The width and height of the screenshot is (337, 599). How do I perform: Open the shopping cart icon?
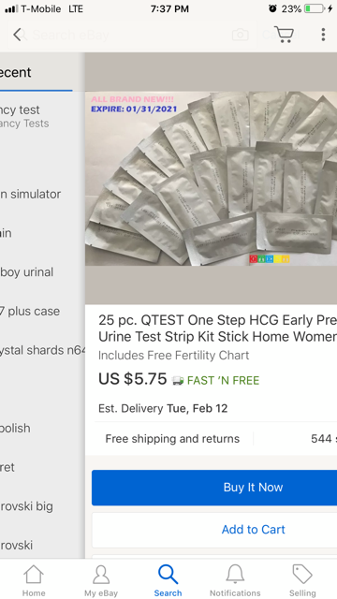(x=285, y=35)
